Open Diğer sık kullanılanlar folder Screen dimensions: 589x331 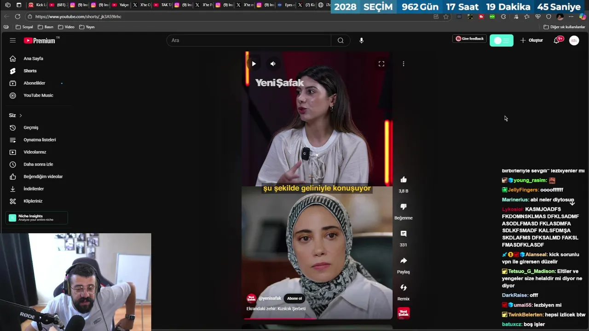[x=564, y=27]
